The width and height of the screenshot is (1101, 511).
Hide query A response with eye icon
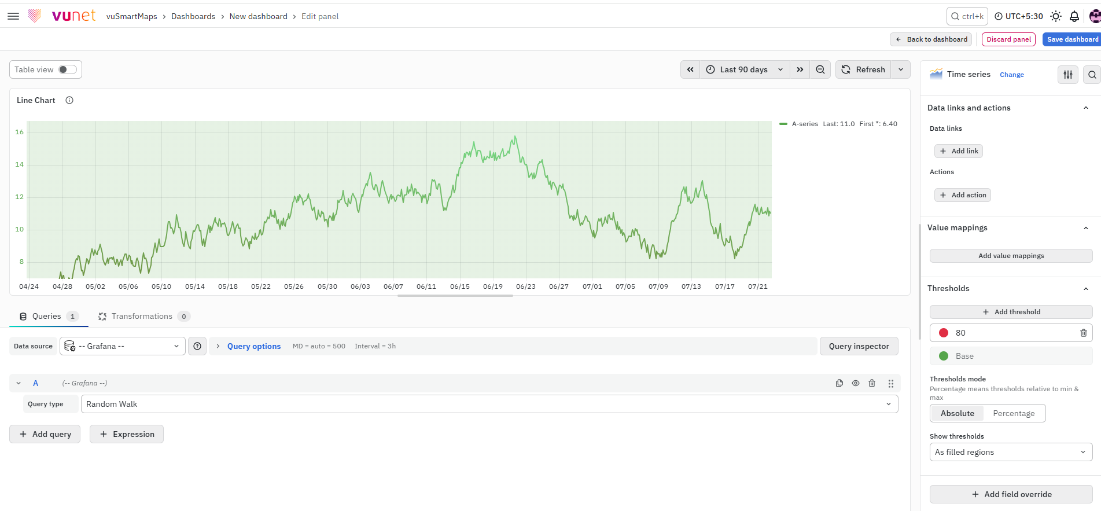(856, 383)
